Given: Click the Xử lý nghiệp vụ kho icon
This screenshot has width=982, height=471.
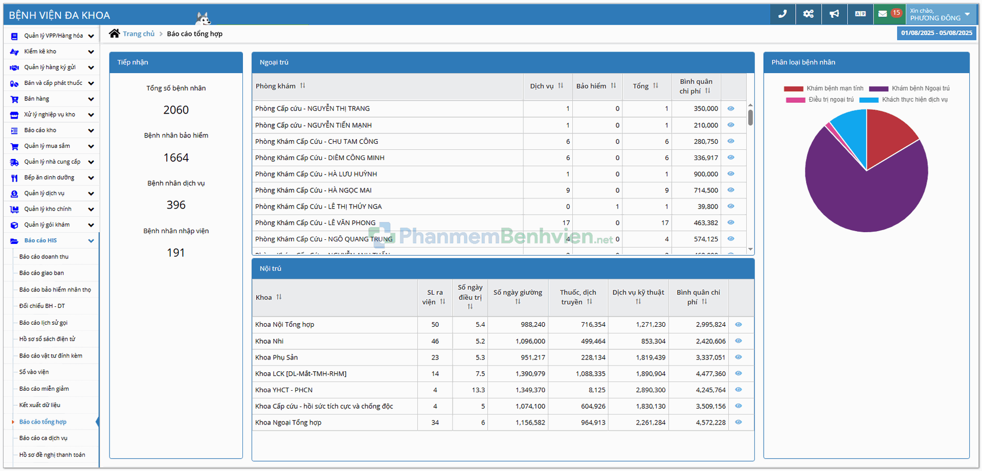Looking at the screenshot, I should tap(14, 115).
